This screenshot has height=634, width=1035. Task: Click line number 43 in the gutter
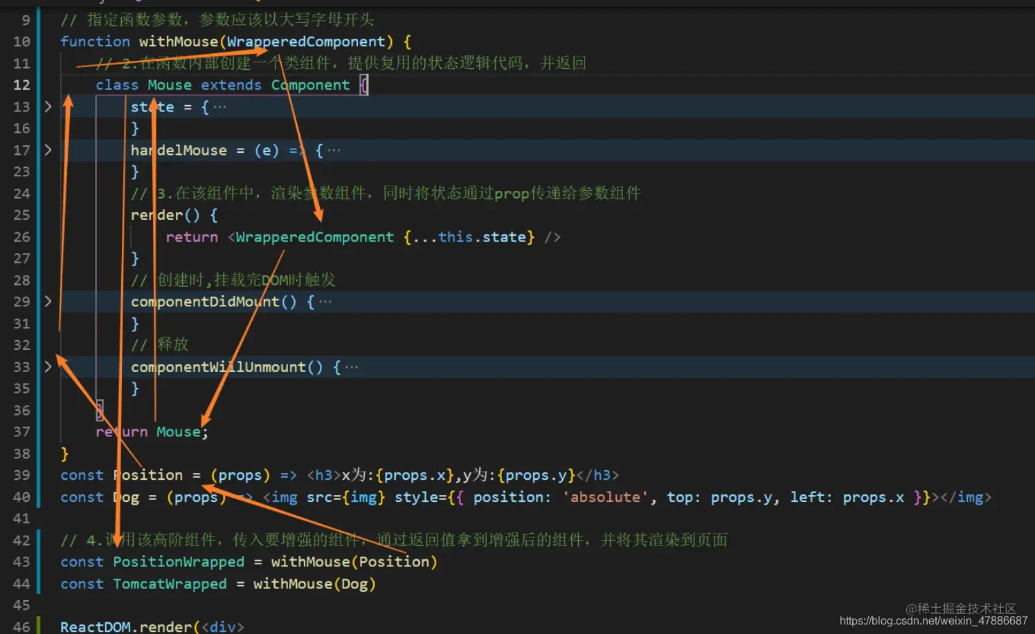point(21,562)
